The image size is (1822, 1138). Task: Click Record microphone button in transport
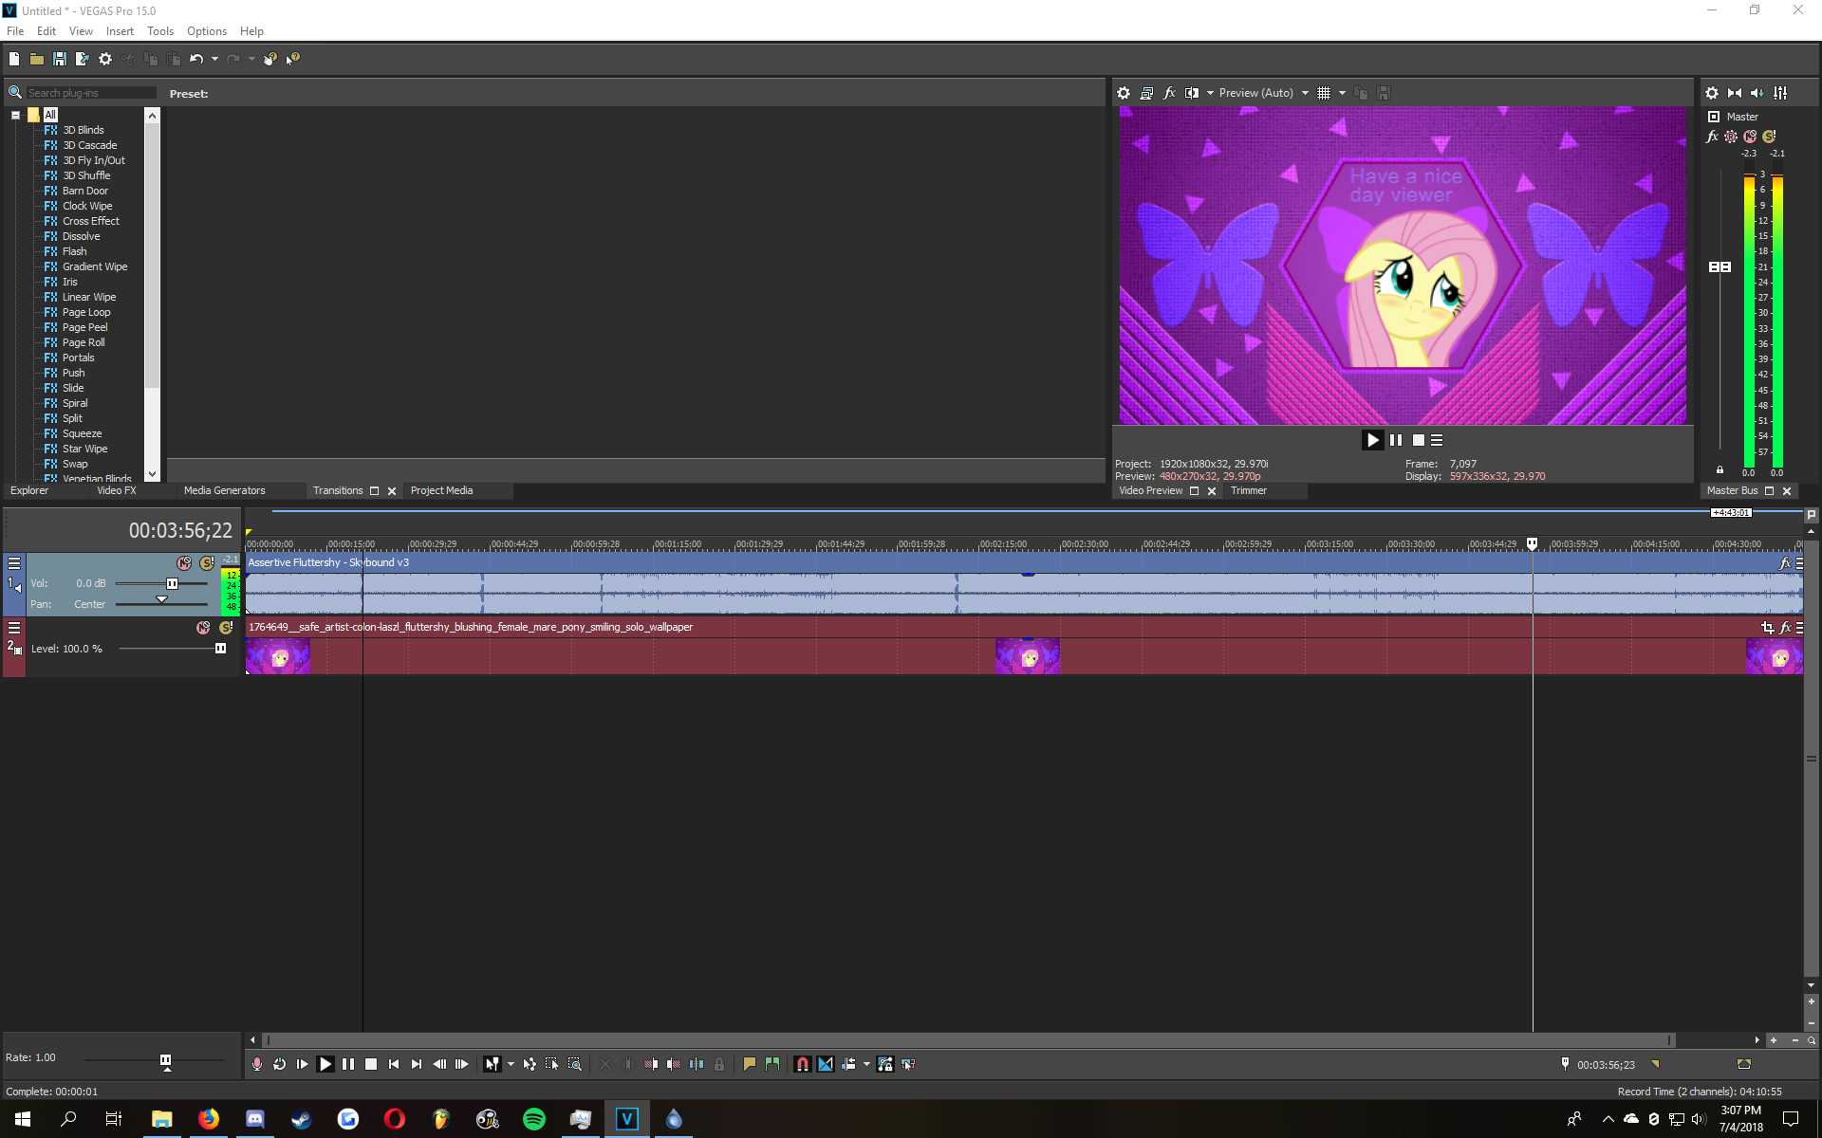[257, 1064]
